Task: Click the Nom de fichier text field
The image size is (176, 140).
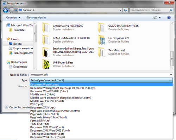Action: pyautogui.click(x=100, y=75)
